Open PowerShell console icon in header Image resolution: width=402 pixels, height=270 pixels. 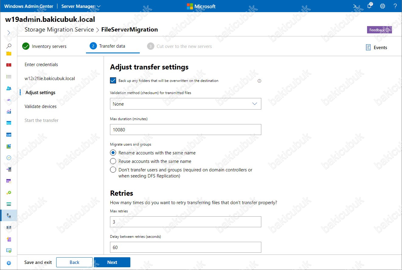click(x=355, y=6)
